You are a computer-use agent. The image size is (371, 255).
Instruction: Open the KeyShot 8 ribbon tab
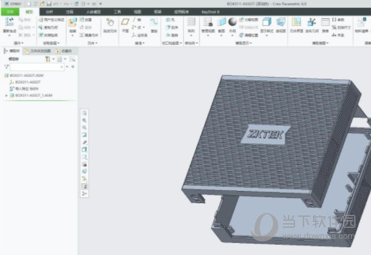click(210, 12)
